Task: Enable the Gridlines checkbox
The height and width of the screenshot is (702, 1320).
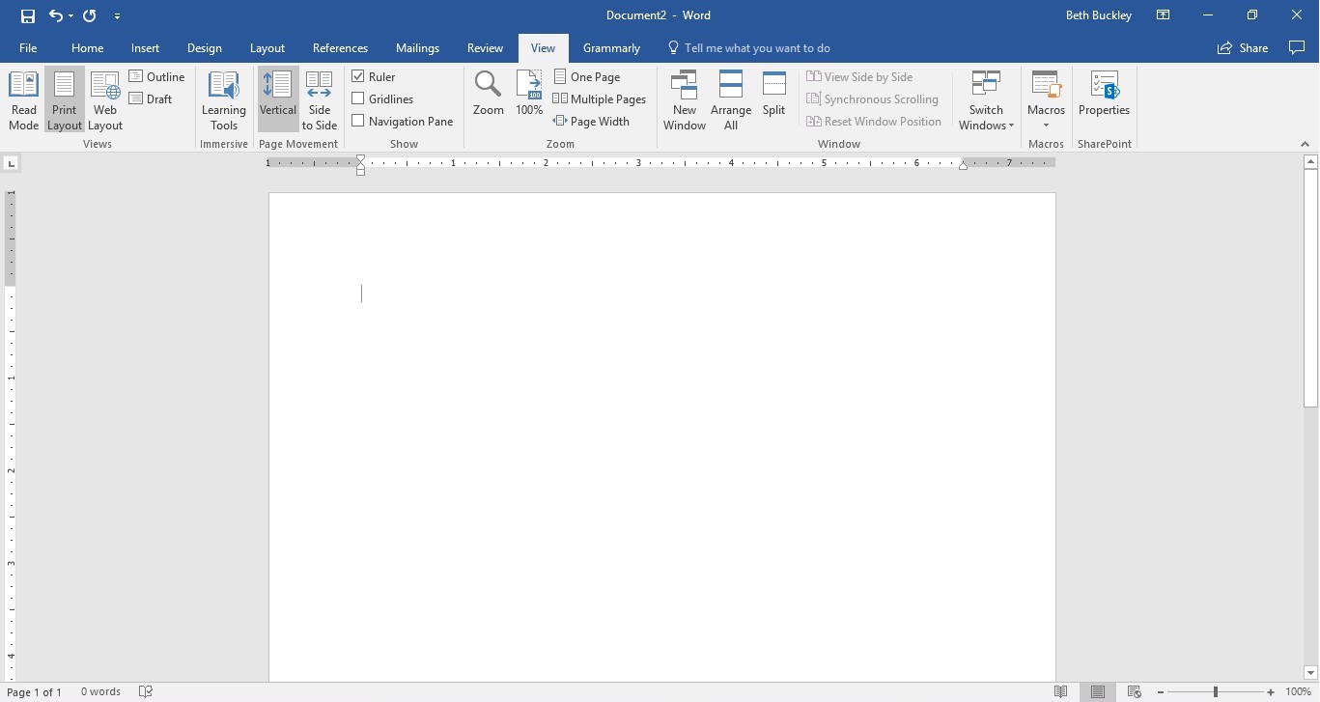Action: [x=358, y=98]
